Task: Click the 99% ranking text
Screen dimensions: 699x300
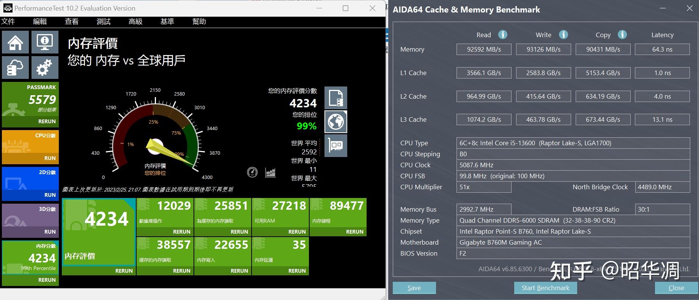Action: (307, 126)
